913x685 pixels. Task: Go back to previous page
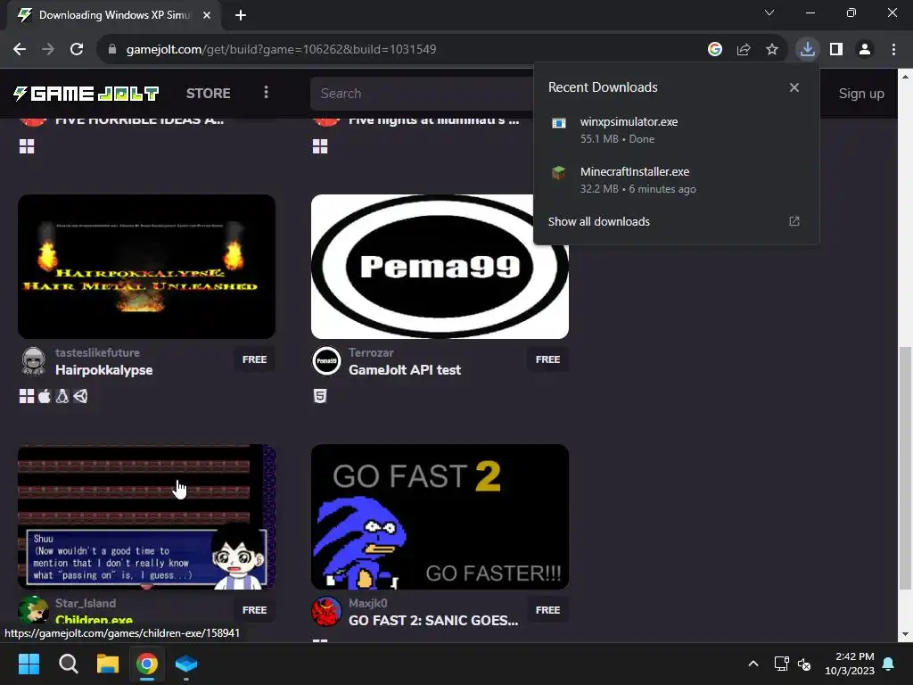coord(20,49)
